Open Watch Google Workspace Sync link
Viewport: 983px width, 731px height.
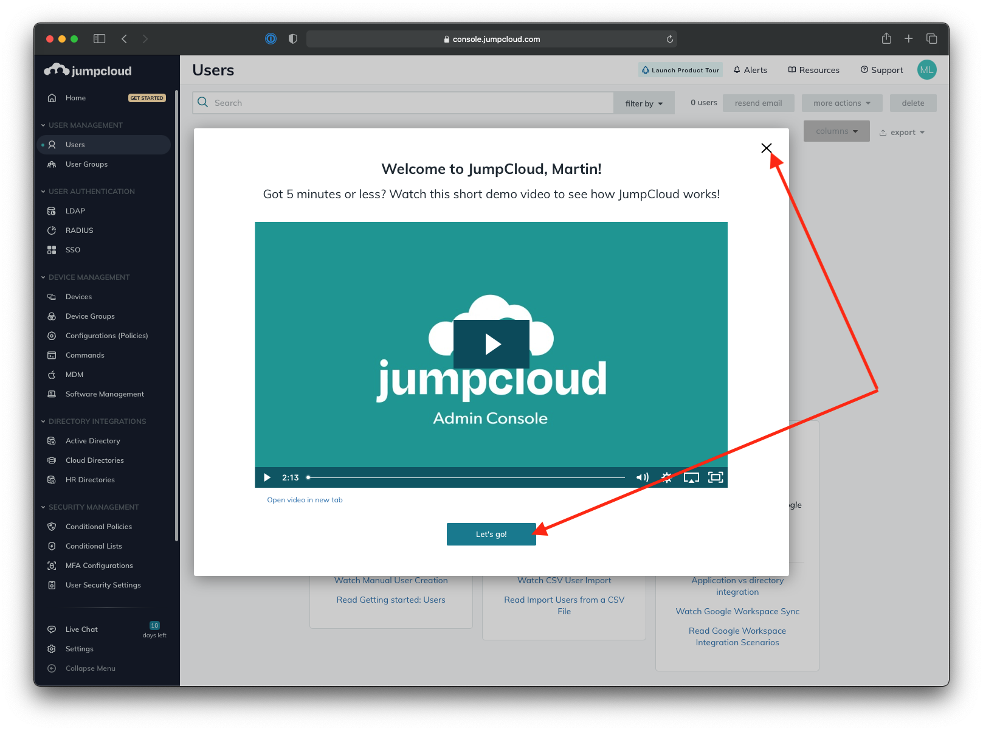click(x=737, y=611)
